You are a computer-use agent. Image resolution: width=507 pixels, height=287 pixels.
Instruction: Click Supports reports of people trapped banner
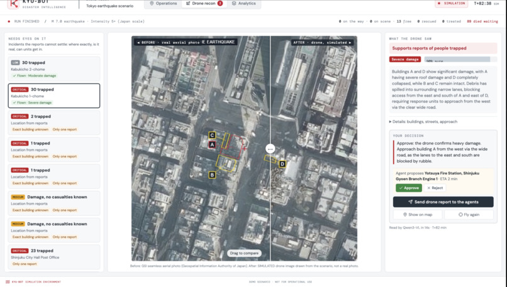(443, 48)
